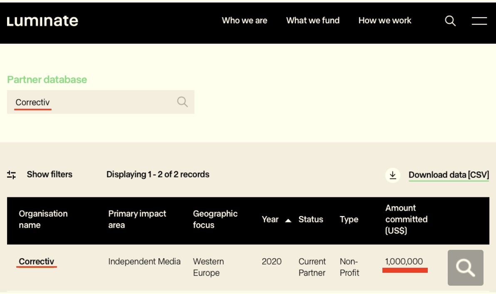The width and height of the screenshot is (496, 294).
Task: Select the Western Europe cell
Action: point(208,267)
